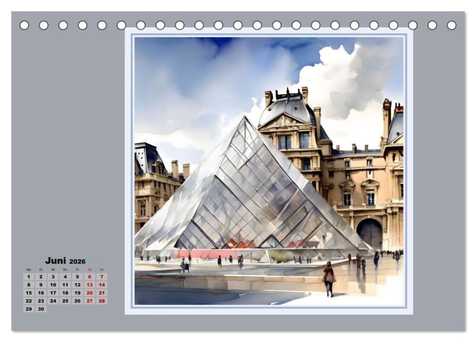Click the year "2026" next to Juni
Image resolution: width=476 pixels, height=342 pixels.
[x=78, y=261]
